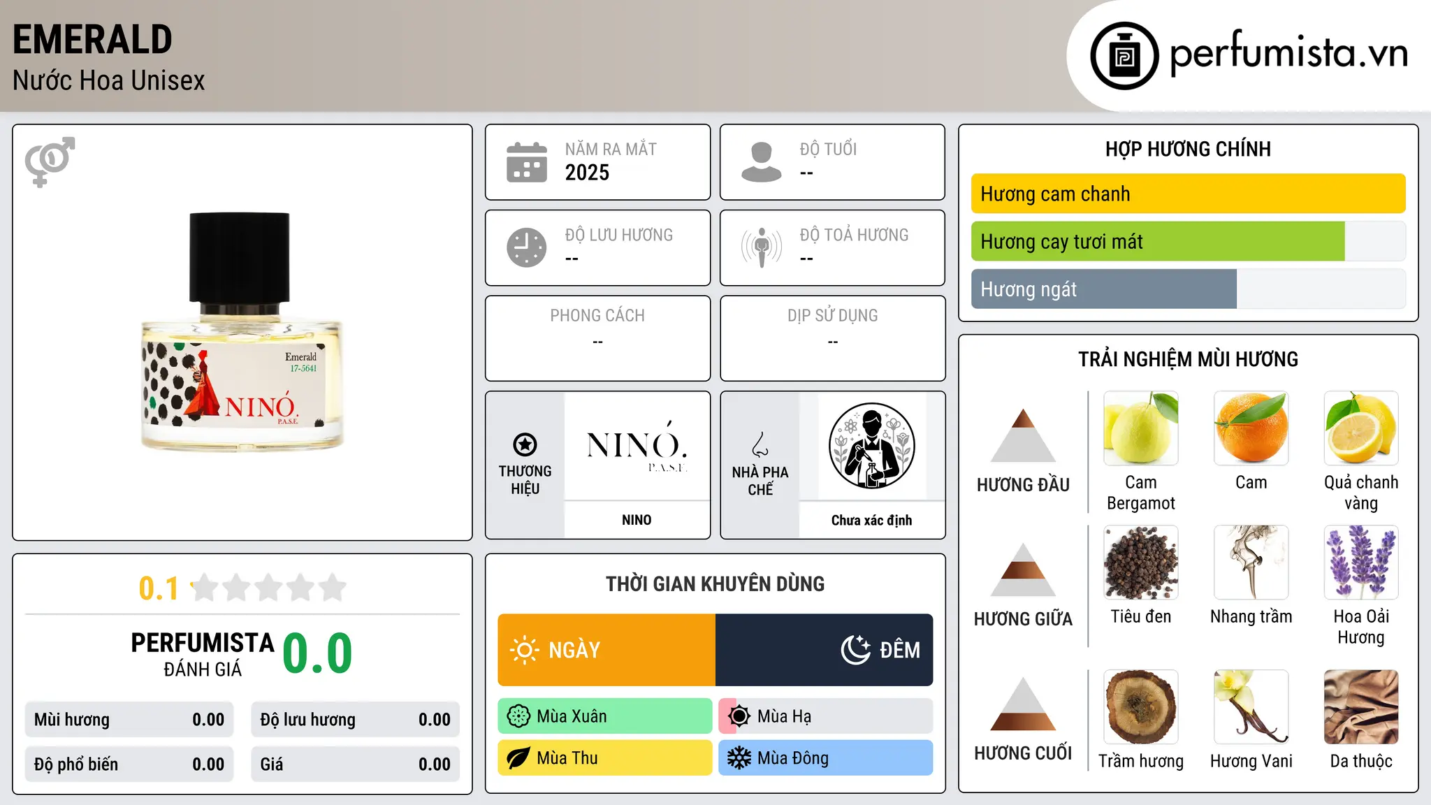Click the calendar icon beside Năm ra mắt
1431x805 pixels.
point(527,162)
